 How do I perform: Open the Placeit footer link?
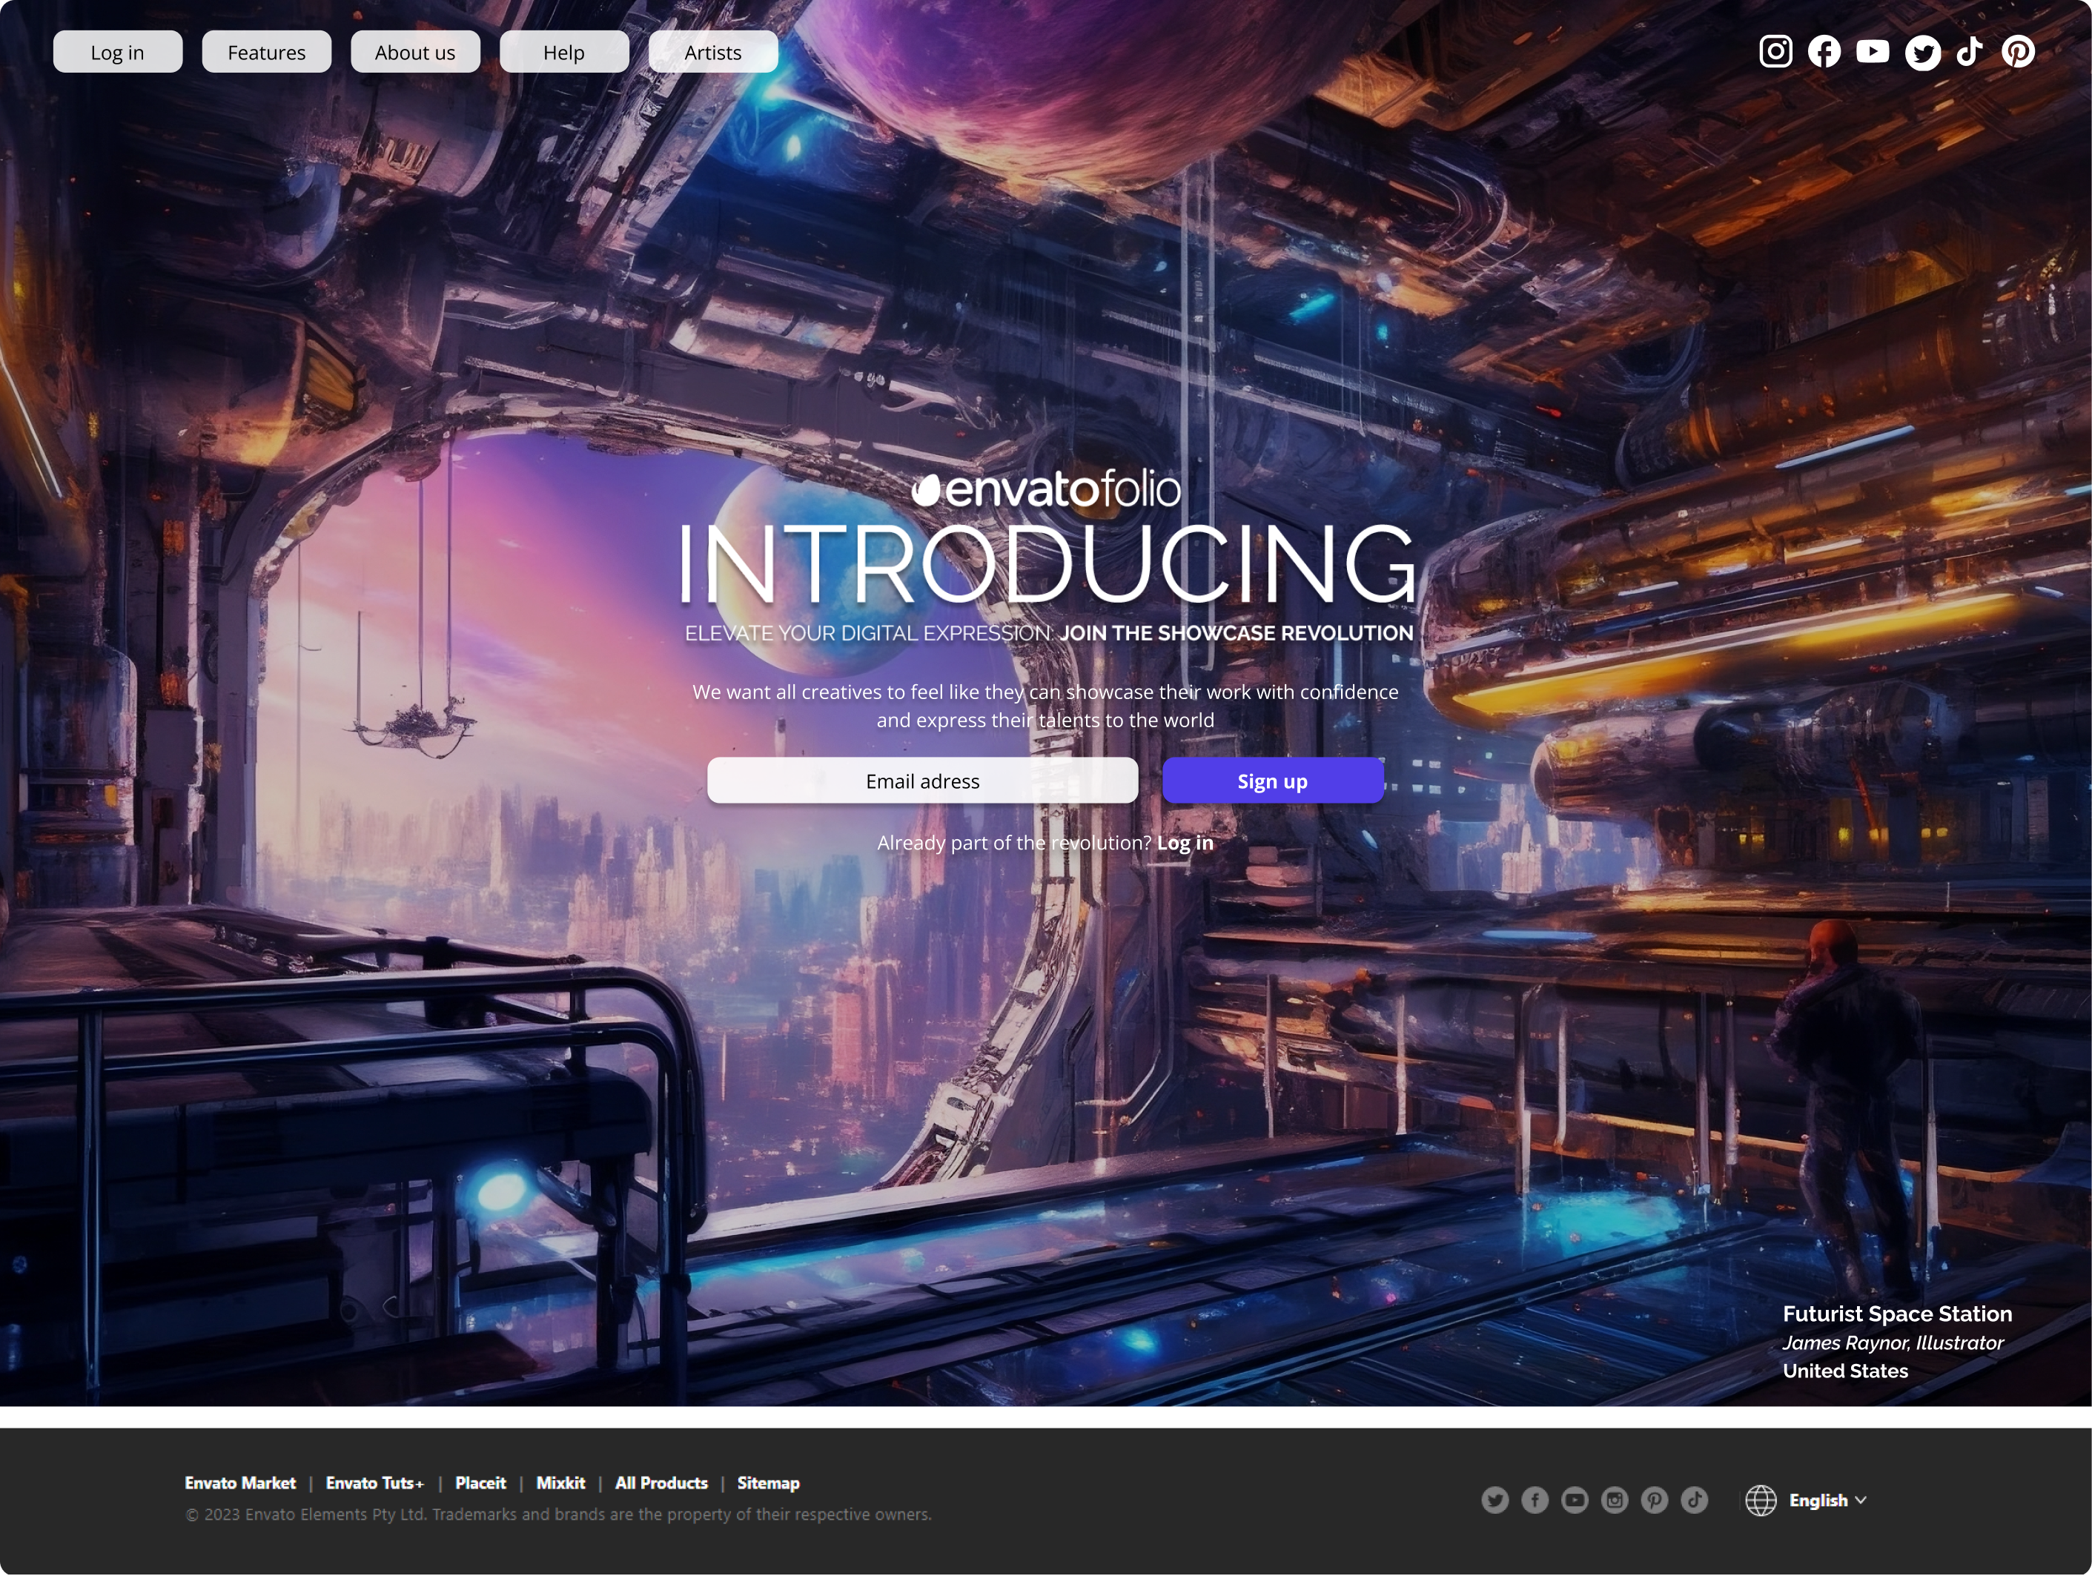click(x=480, y=1483)
